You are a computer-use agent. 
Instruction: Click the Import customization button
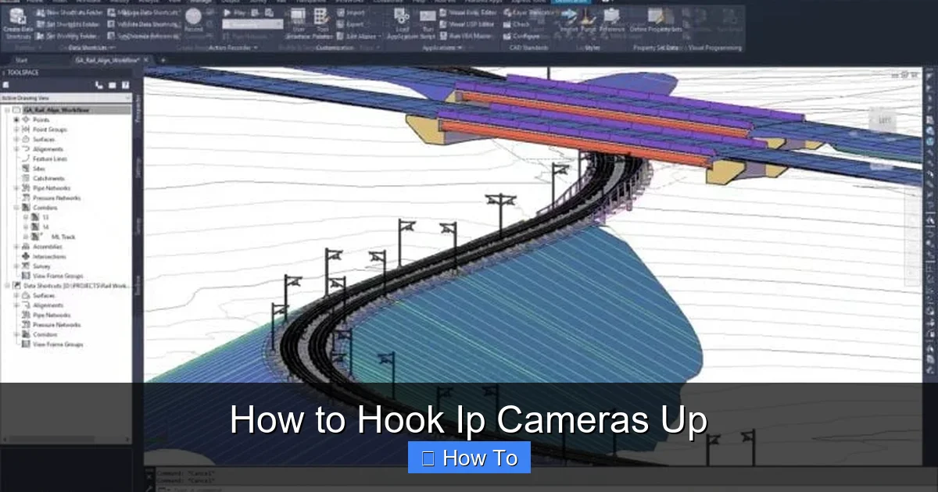[350, 12]
